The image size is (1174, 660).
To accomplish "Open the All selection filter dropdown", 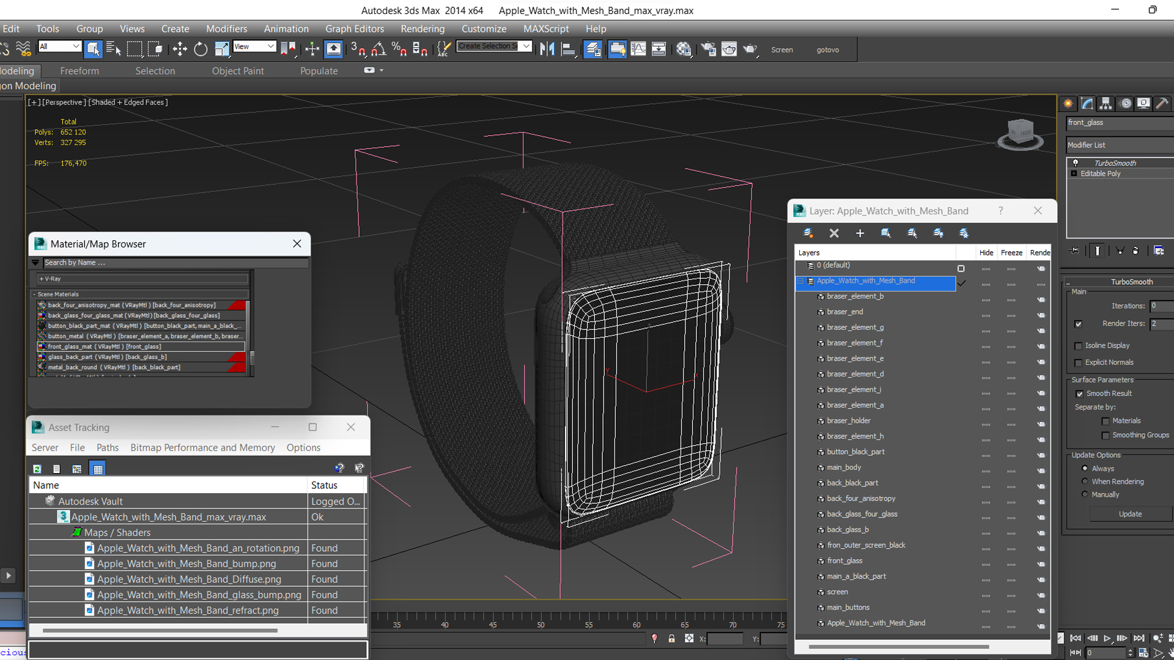I will [59, 46].
